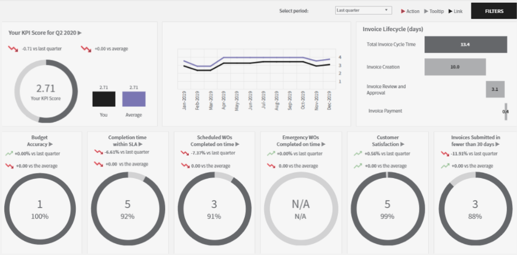This screenshot has height=255, width=517.
Task: Click up-trend icon beside +0.56% vs last quarter
Action: [x=358, y=153]
